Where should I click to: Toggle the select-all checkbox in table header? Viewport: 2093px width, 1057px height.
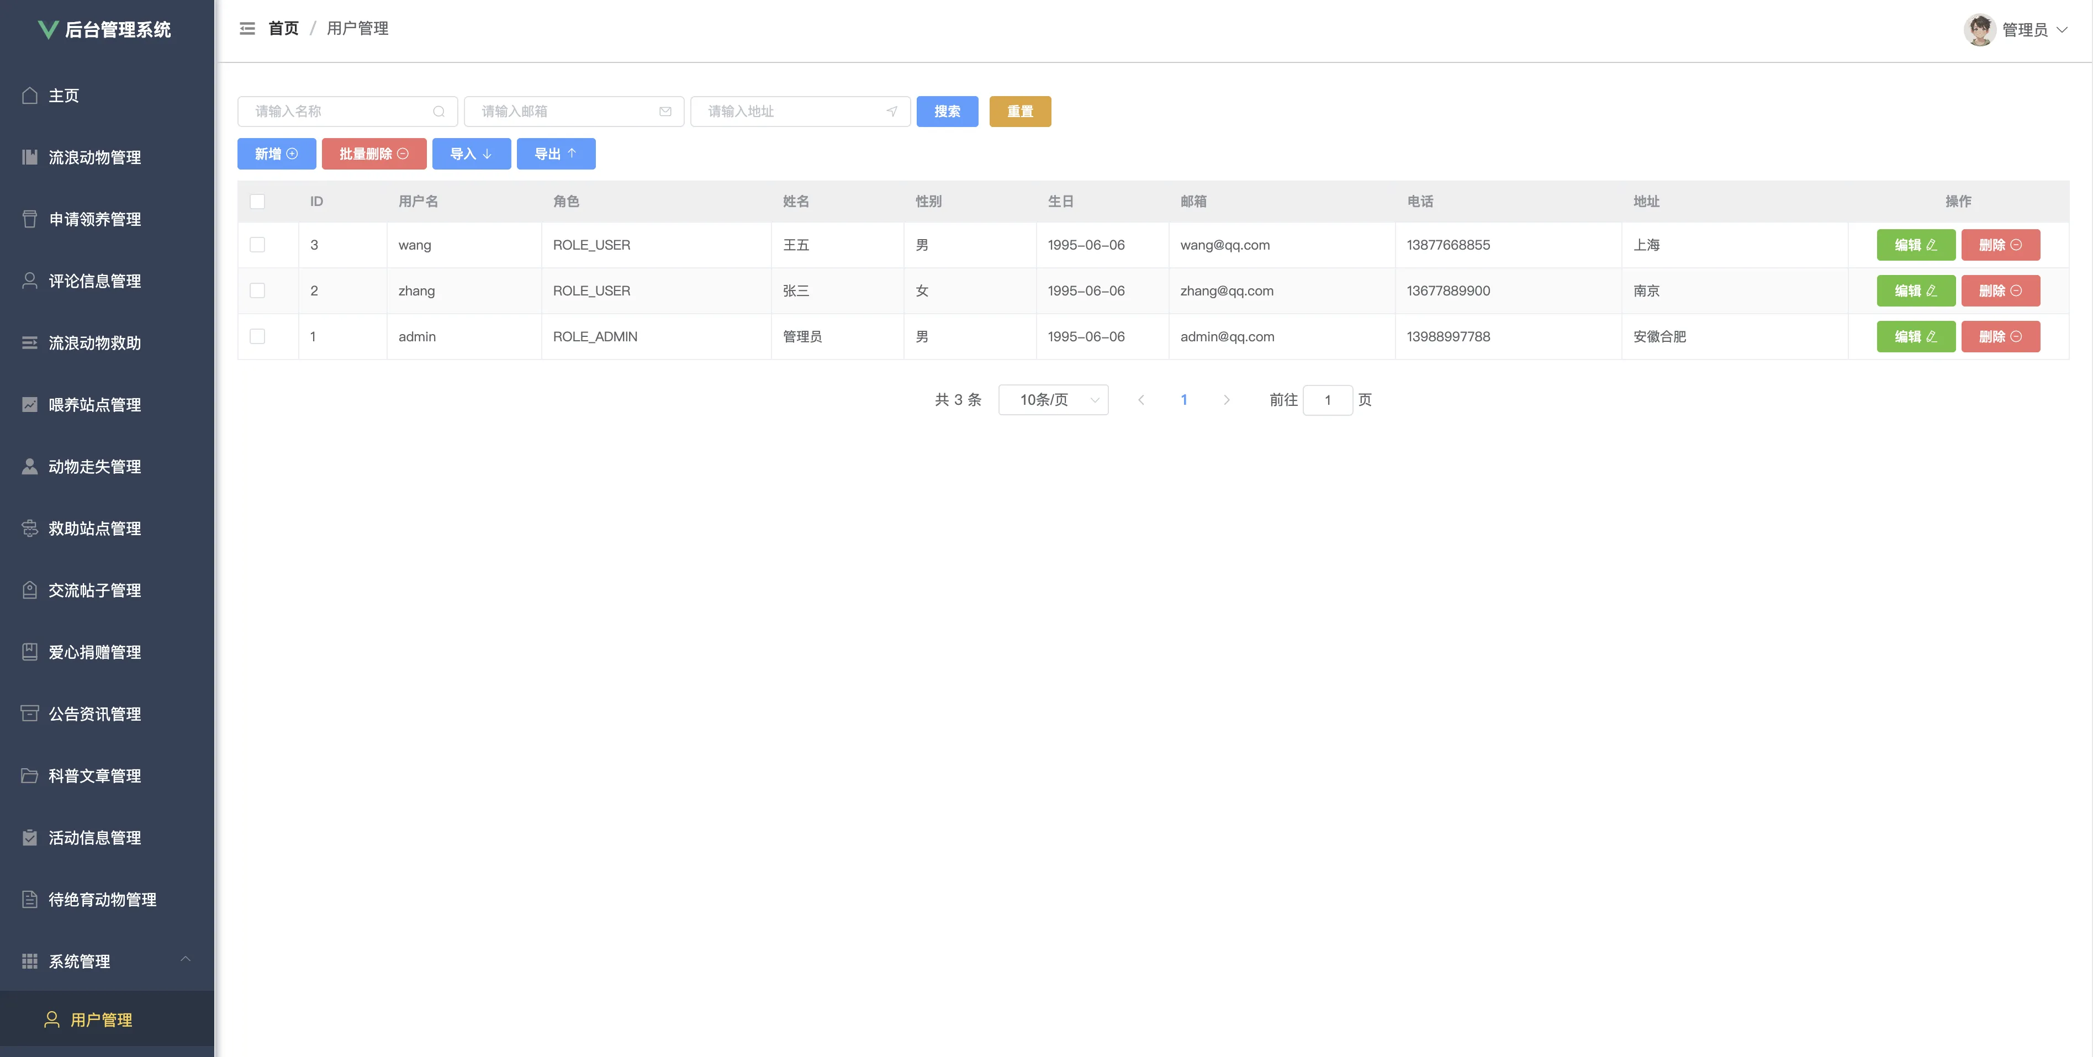click(x=257, y=202)
